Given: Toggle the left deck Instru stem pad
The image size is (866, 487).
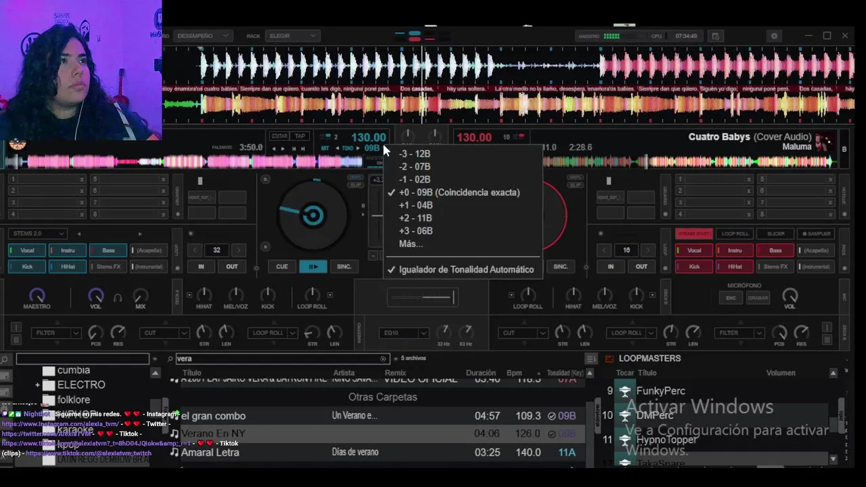Looking at the screenshot, I should click(x=68, y=250).
